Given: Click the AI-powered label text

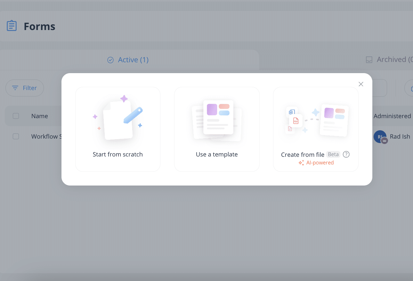Looking at the screenshot, I should pyautogui.click(x=320, y=163).
